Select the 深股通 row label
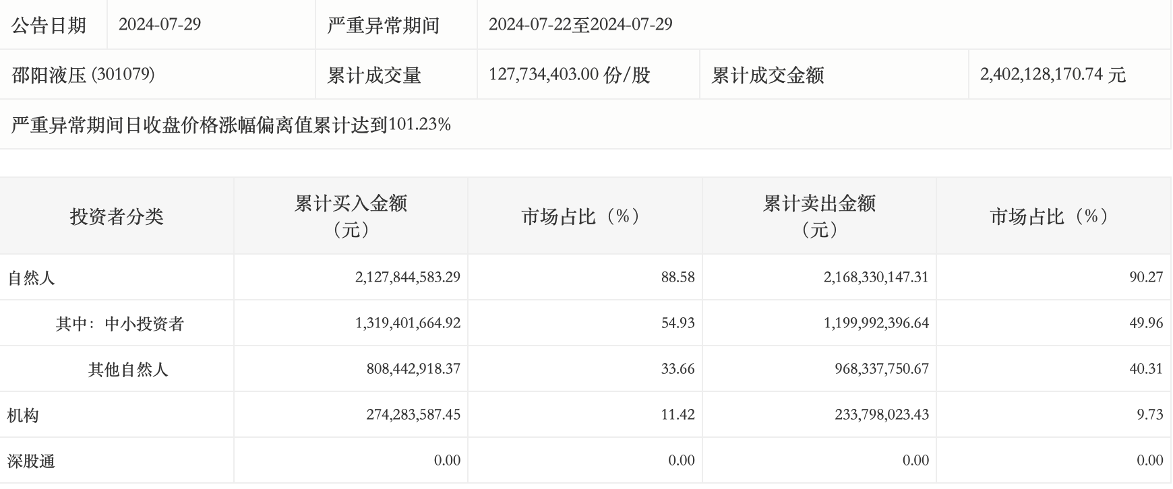Viewport: 1173px width, 489px height. (x=31, y=461)
